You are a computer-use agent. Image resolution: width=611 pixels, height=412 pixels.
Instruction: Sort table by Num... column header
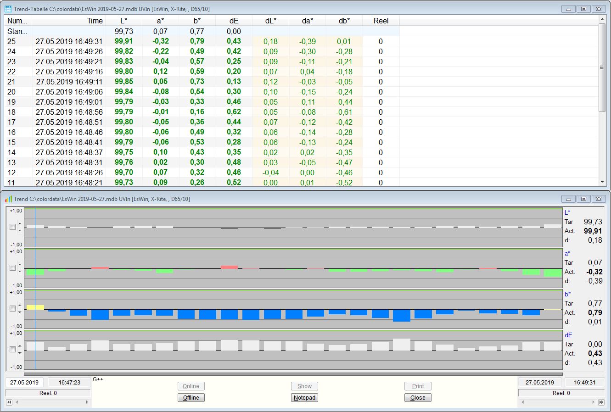18,21
